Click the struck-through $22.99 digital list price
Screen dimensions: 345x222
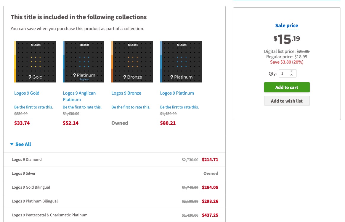click(303, 51)
